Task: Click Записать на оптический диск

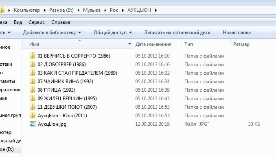Action: point(177,32)
